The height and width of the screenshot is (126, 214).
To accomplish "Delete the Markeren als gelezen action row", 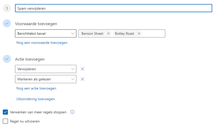I will (x=83, y=79).
